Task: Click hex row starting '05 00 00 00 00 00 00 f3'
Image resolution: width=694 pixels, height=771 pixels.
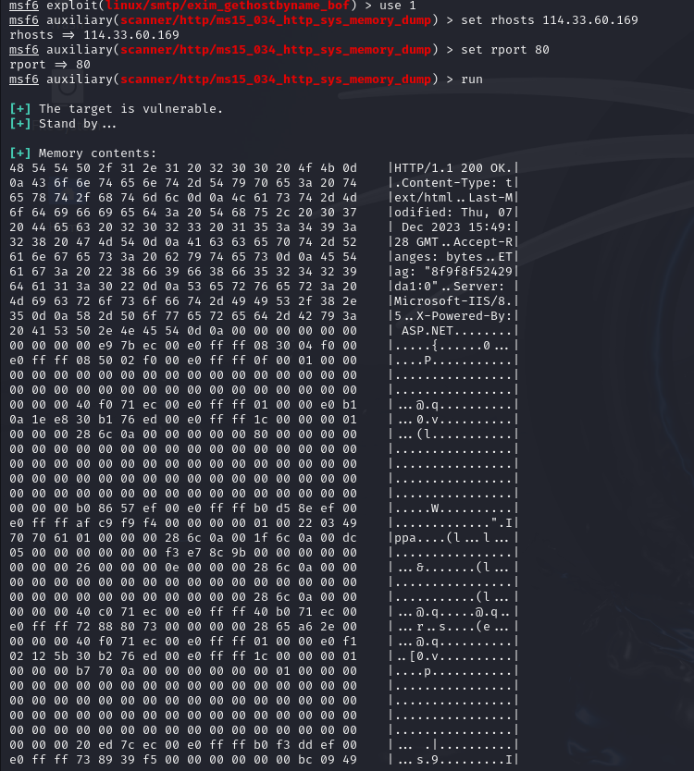Action: (x=183, y=552)
